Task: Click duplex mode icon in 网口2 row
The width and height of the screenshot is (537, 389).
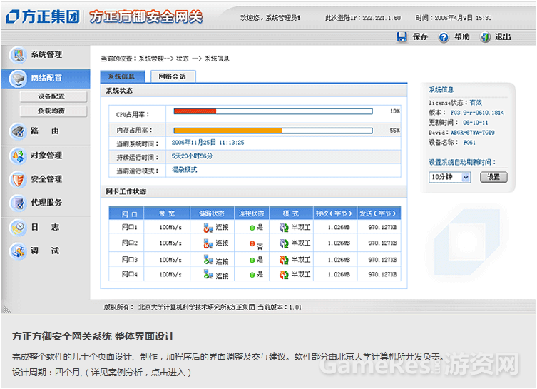Action: point(285,243)
